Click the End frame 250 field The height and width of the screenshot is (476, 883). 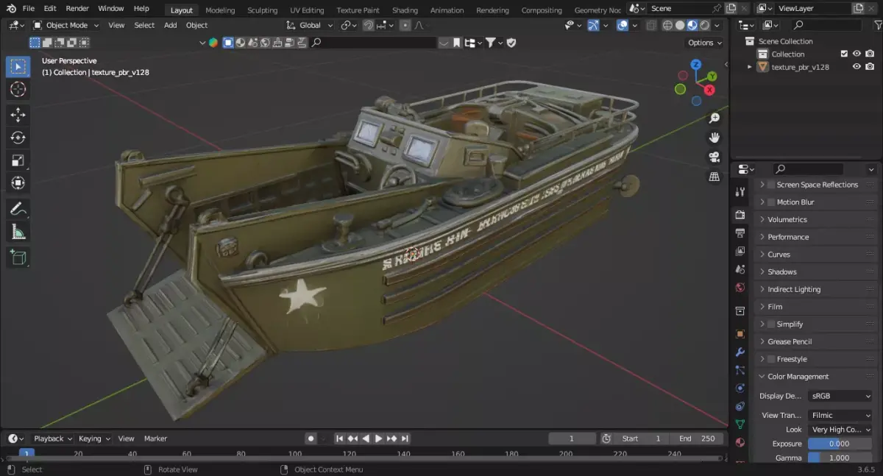pyautogui.click(x=697, y=438)
